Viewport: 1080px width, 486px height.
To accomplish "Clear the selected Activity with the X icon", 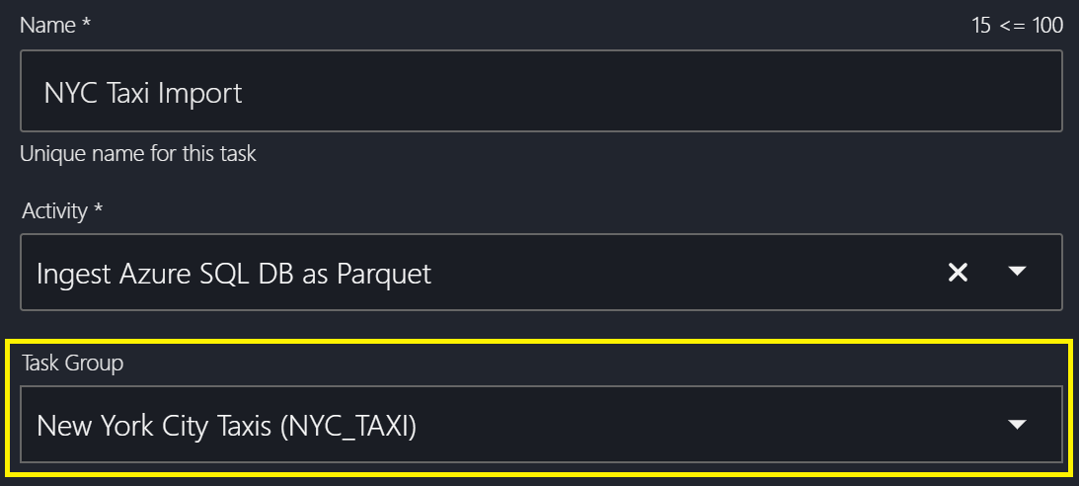I will tap(958, 273).
